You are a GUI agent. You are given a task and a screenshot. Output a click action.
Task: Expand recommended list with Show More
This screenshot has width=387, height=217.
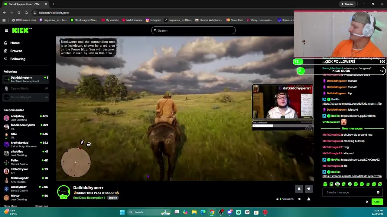(x=10, y=206)
